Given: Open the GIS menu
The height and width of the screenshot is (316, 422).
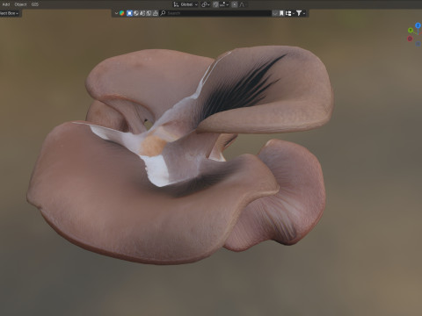Looking at the screenshot, I should click(35, 4).
